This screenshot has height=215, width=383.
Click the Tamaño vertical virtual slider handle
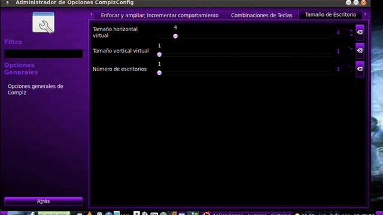159,54
